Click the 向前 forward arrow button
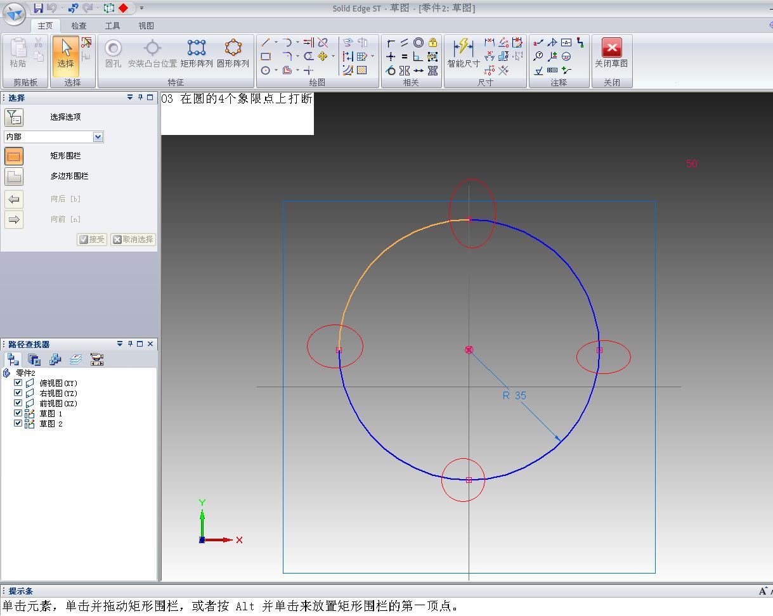This screenshot has height=616, width=773. pos(14,219)
